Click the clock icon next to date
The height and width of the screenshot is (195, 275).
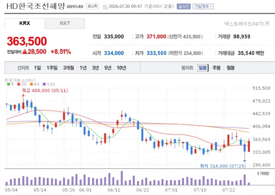click(105, 7)
